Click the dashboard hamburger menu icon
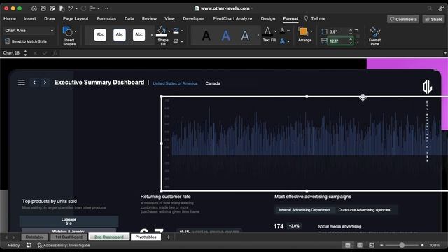The image size is (448, 252). [22, 83]
